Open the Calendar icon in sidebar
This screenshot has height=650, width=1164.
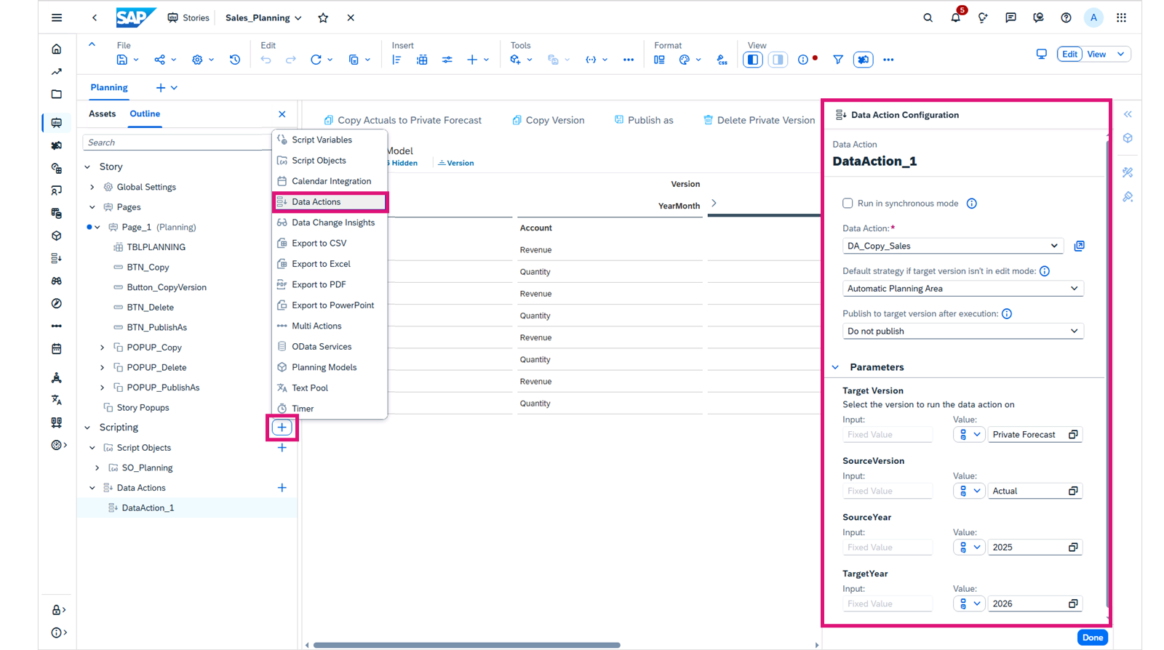(57, 349)
